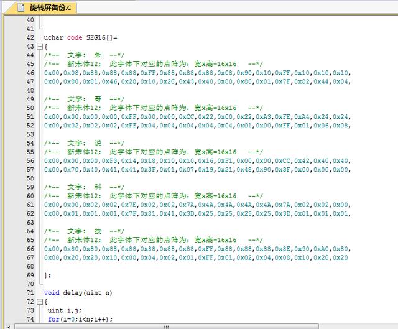The image size is (398, 329).
Task: Click line number 40 in the gutter
Action: [x=30, y=20]
